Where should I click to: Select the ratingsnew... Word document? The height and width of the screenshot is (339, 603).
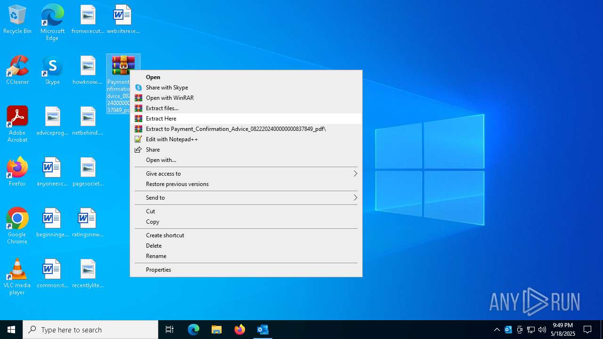click(88, 223)
